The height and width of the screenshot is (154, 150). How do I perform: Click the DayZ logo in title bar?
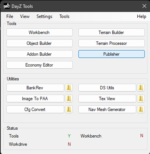pyautogui.click(x=7, y=6)
